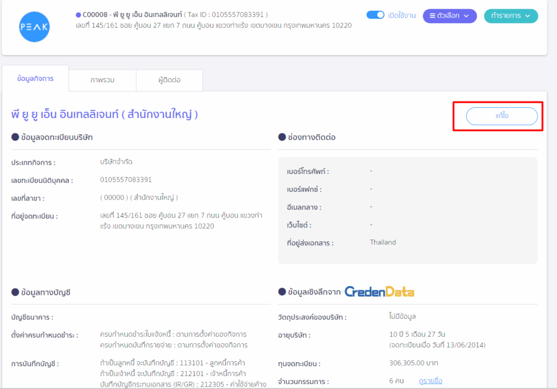Click the company title พี ยู ยู เอ็น อินเทลลิเจนท์ heading
This screenshot has height=389, width=557.
pyautogui.click(x=104, y=115)
